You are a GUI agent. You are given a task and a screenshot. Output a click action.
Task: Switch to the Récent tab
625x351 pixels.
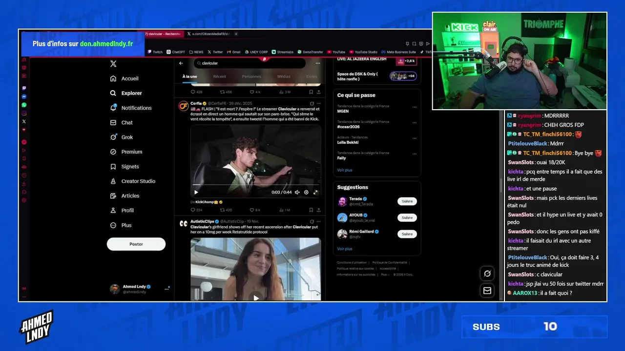pos(220,77)
